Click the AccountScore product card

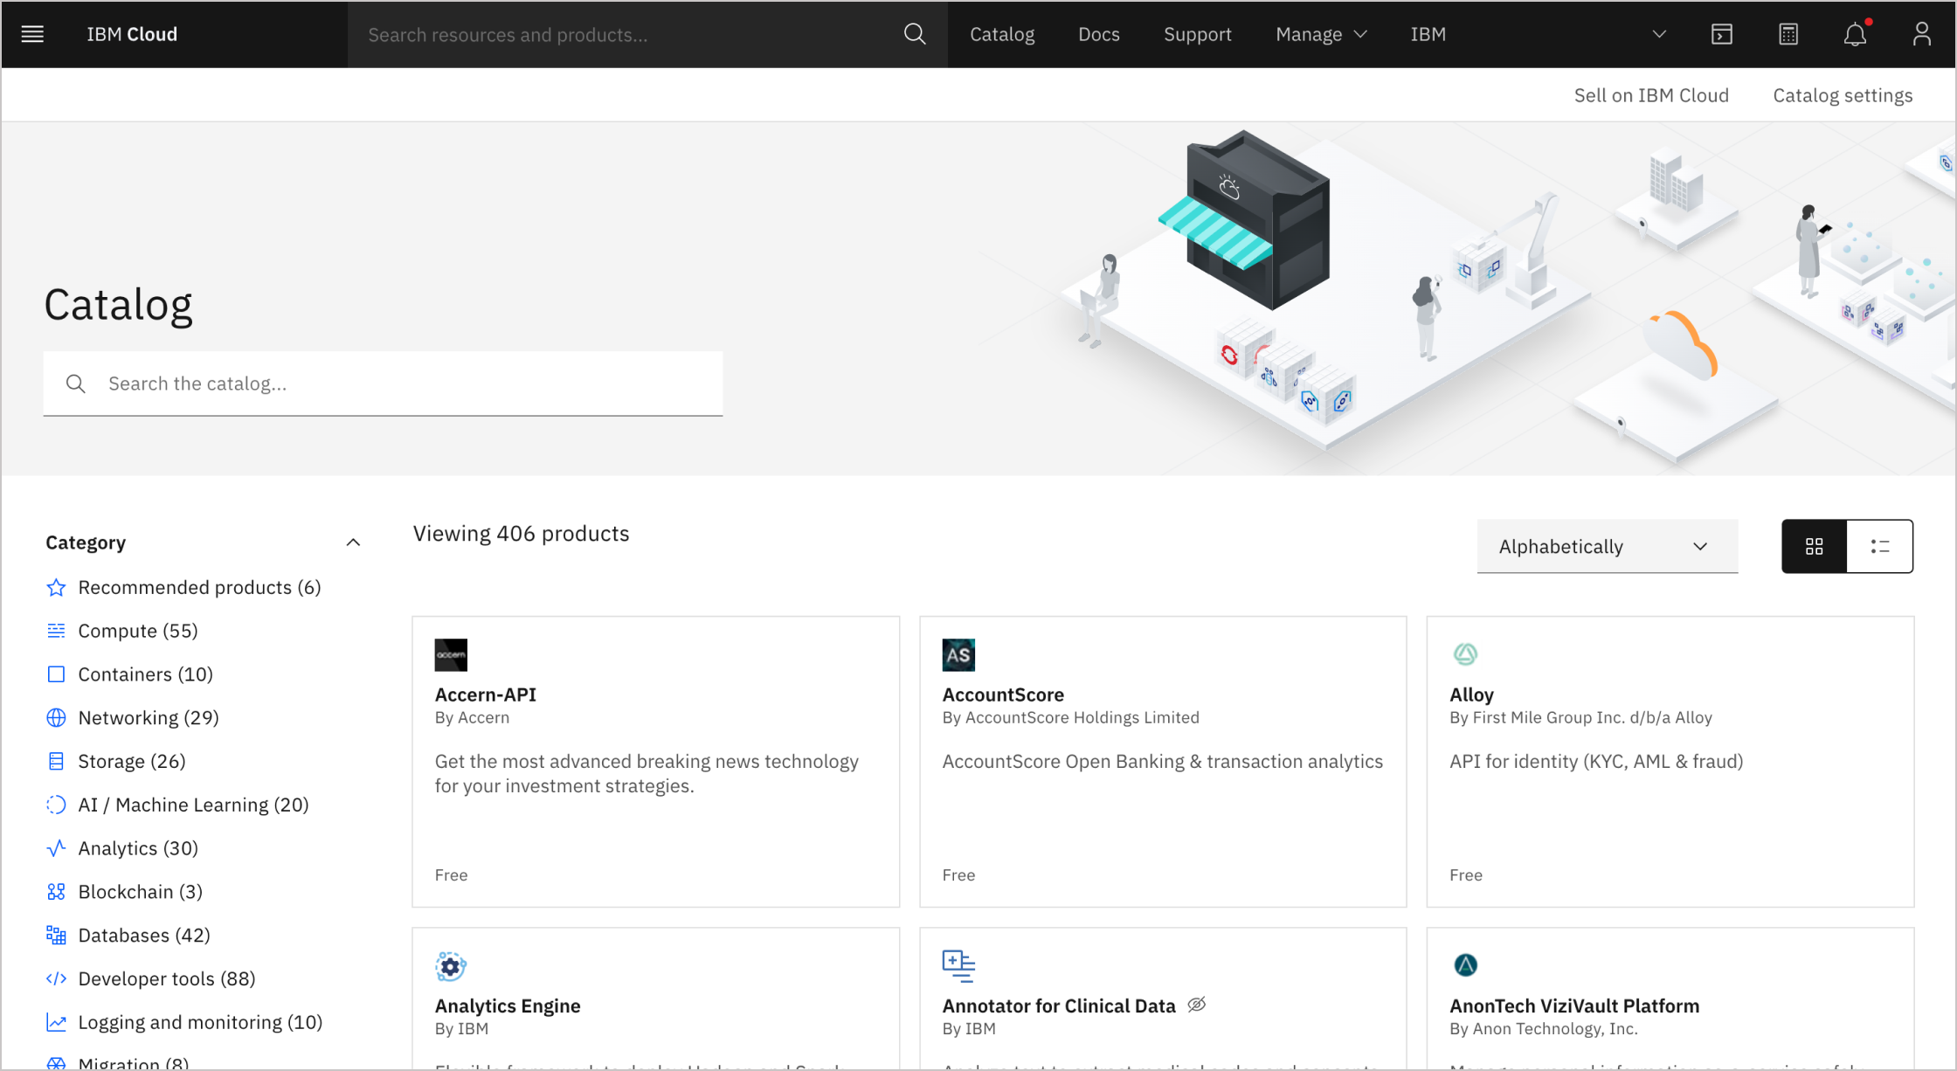point(1163,760)
